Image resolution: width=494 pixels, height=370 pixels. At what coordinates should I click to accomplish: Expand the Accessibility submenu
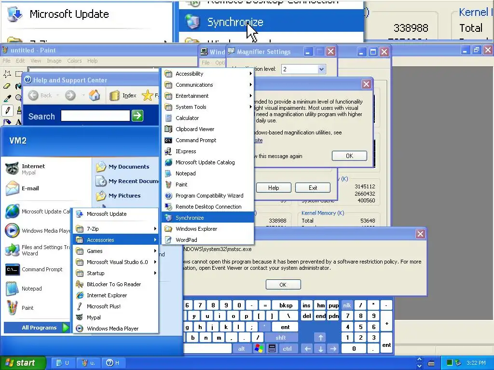pos(208,74)
